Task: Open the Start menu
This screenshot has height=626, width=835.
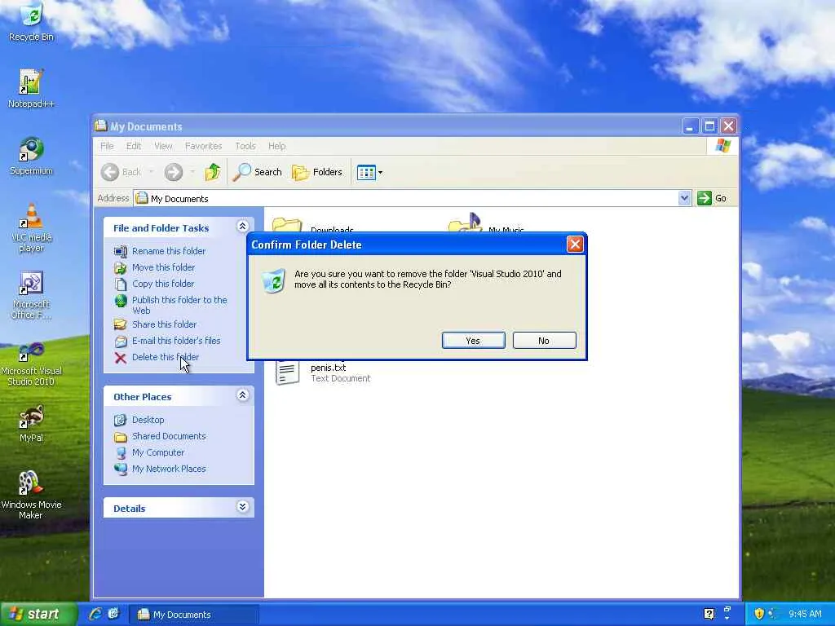Action: (38, 614)
